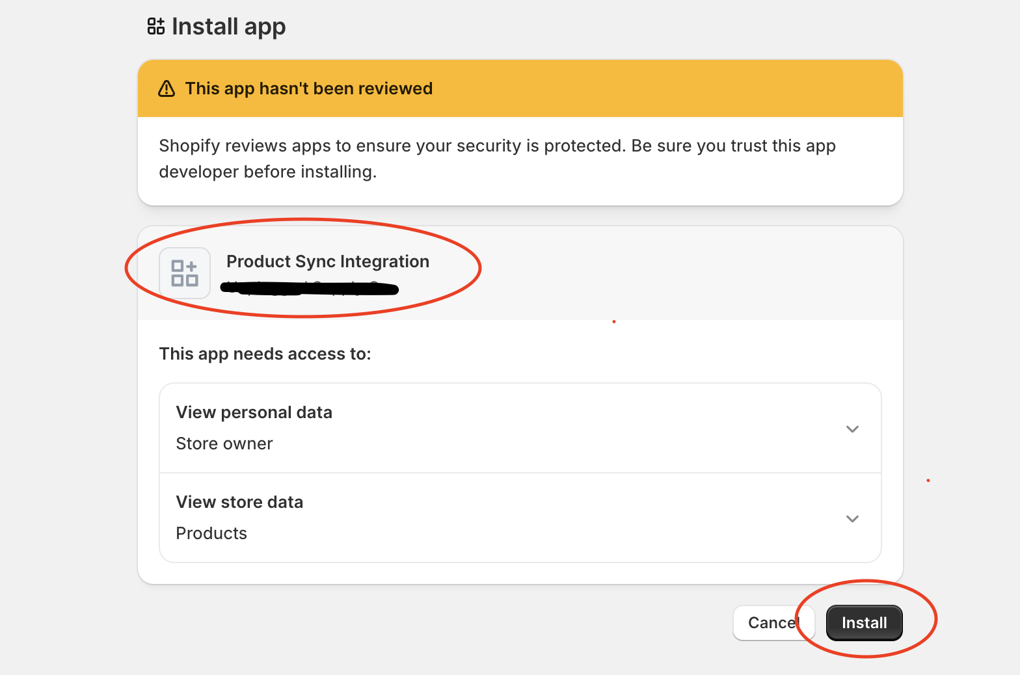Click "This app needs access to:" text
Viewport: 1020px width, 675px height.
(265, 354)
